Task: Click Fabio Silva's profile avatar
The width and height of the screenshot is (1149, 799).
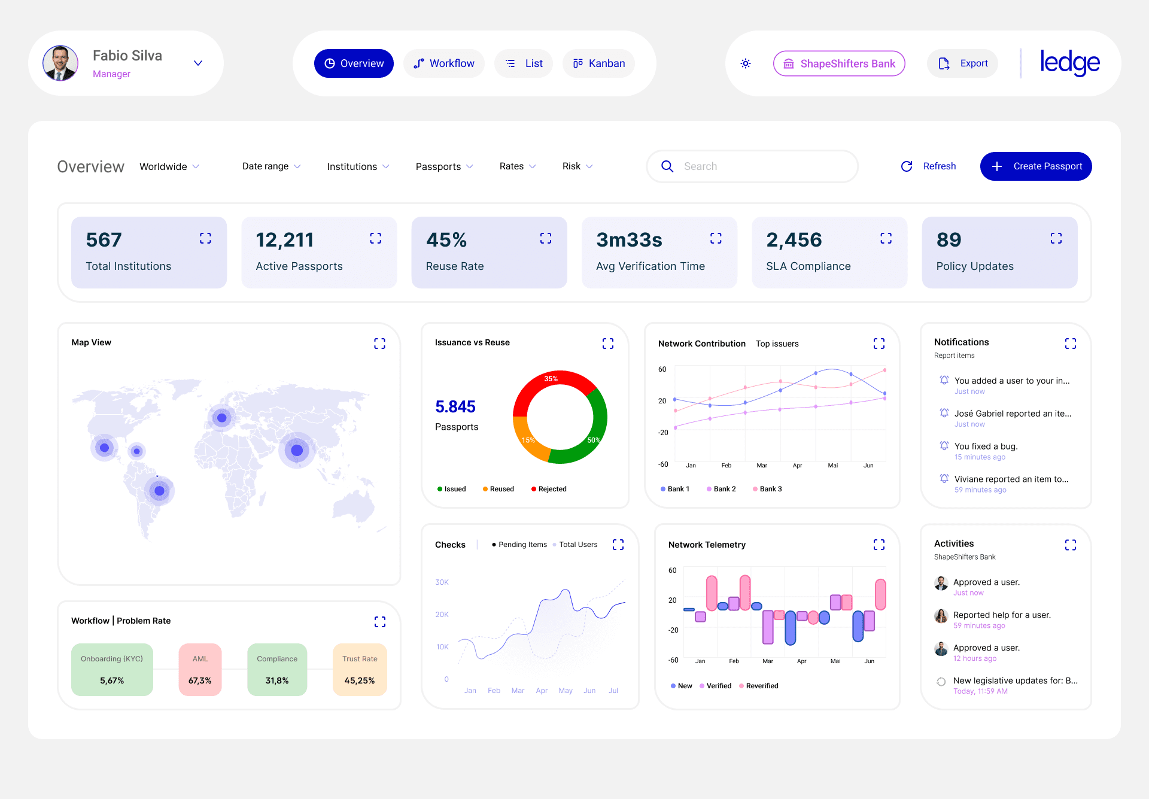Action: coord(60,63)
